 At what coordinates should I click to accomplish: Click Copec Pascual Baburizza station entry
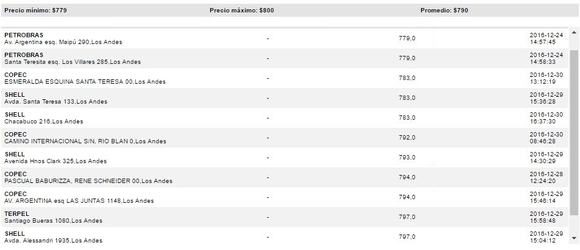pyautogui.click(x=88, y=177)
